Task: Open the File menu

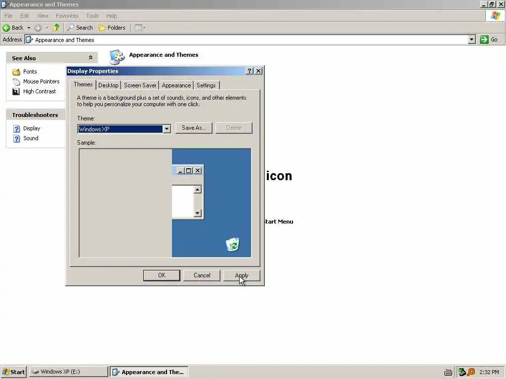Action: point(8,16)
